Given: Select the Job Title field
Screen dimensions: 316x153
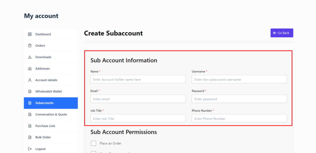Looking at the screenshot, I should pyautogui.click(x=138, y=119).
